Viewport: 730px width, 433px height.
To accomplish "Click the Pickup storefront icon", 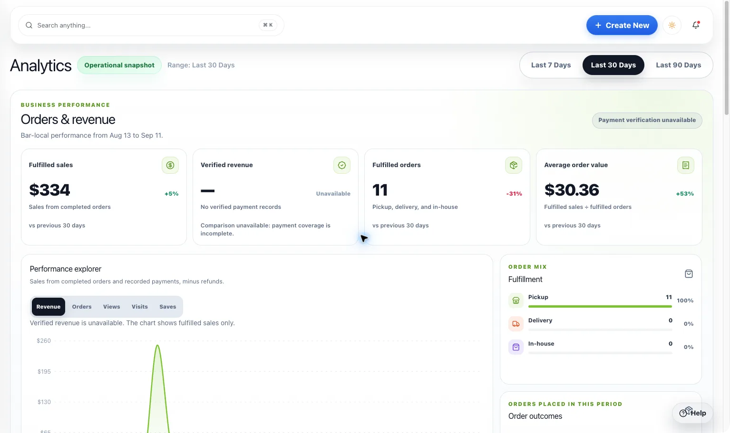I will click(516, 301).
